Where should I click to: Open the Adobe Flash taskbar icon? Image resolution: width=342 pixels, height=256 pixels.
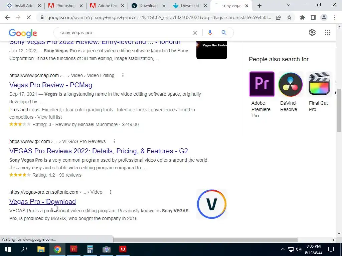(74, 249)
